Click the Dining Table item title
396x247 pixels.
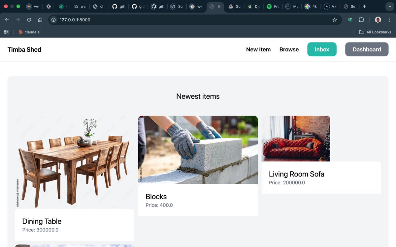pos(42,221)
